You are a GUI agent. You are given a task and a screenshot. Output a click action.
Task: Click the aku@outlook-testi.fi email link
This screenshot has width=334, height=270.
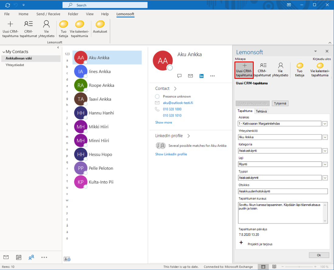(x=178, y=103)
